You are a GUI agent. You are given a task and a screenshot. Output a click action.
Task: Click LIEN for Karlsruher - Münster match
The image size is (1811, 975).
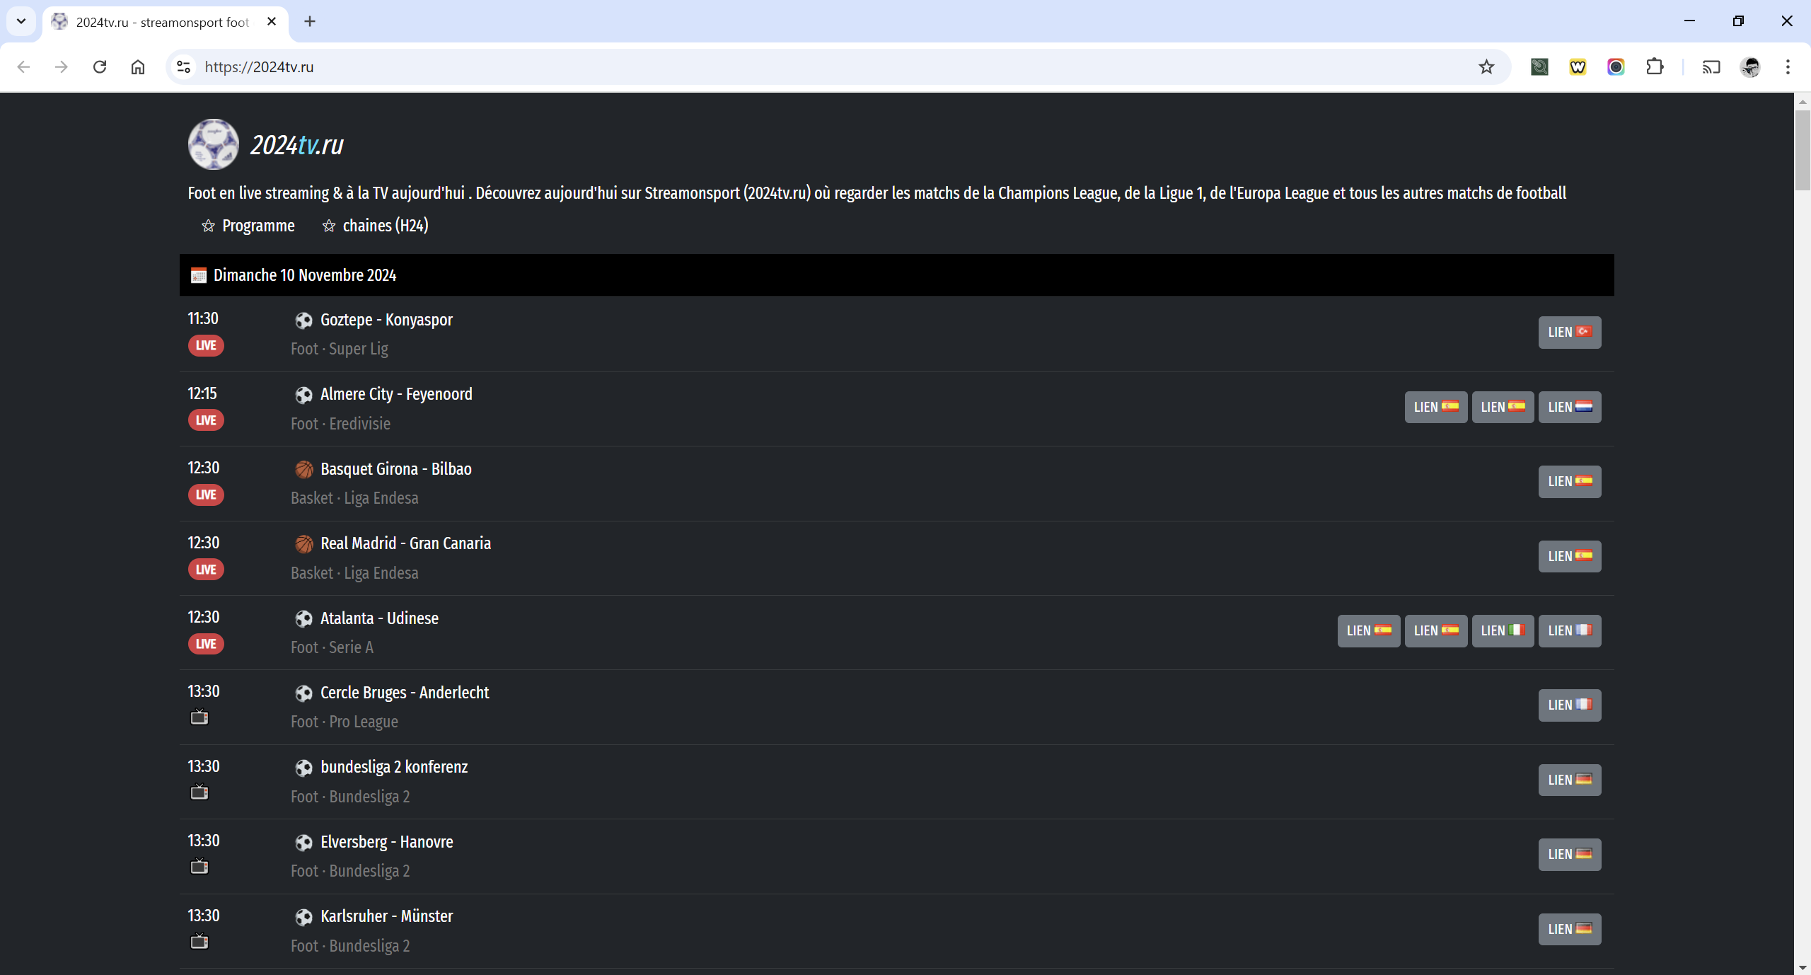pos(1570,928)
